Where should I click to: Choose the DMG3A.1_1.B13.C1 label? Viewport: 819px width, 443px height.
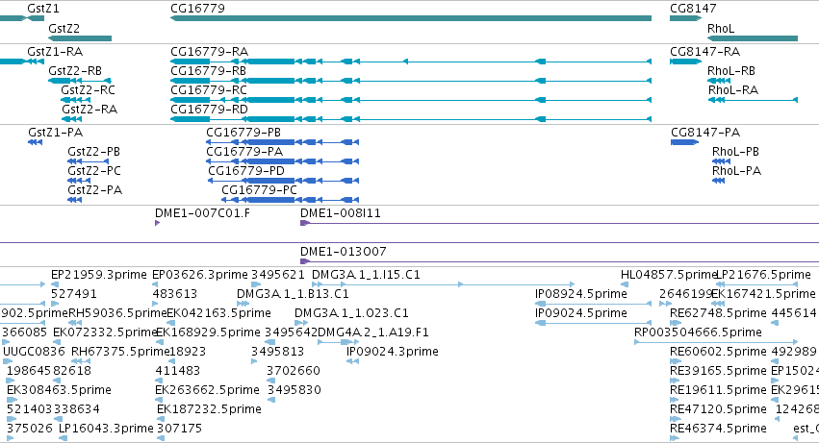click(x=293, y=294)
